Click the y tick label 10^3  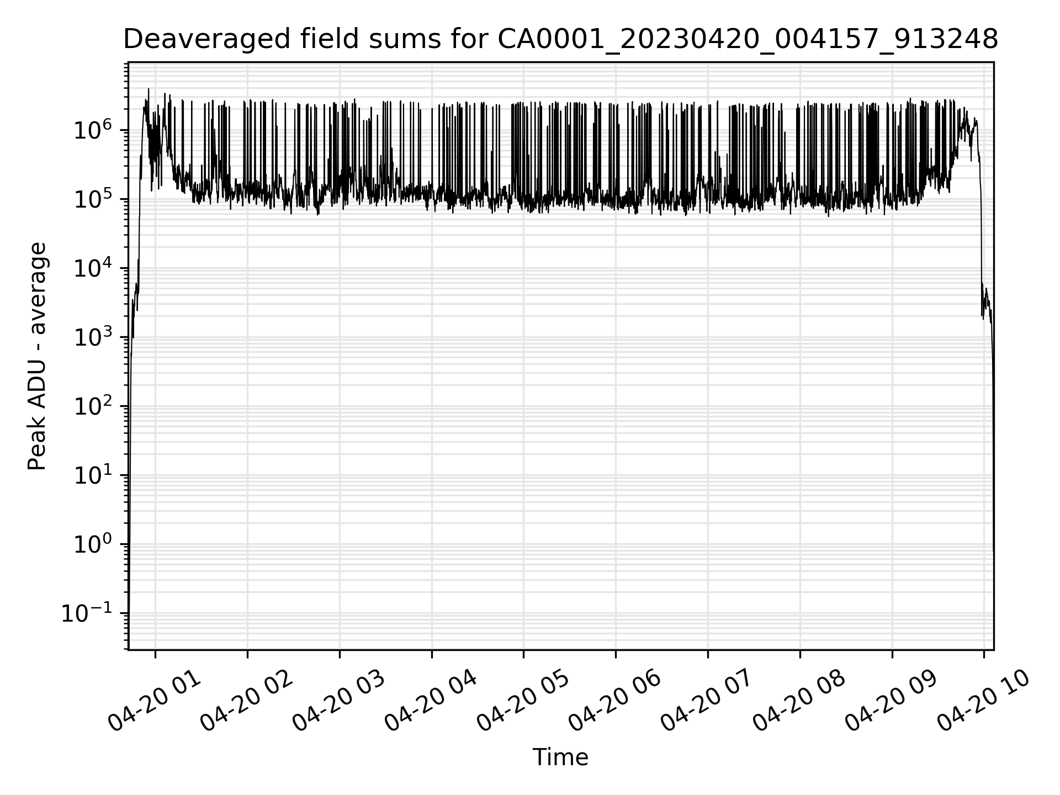click(x=93, y=336)
